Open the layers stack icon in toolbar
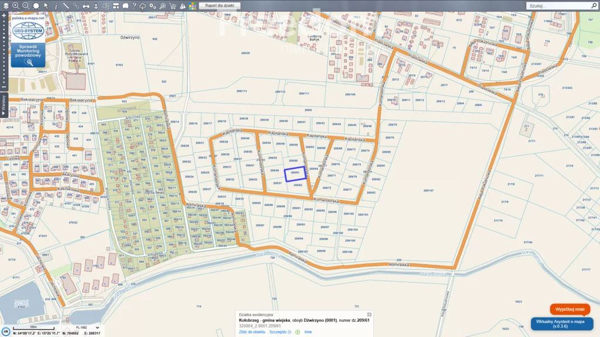Image resolution: width=600 pixels, height=337 pixels. 5,5
